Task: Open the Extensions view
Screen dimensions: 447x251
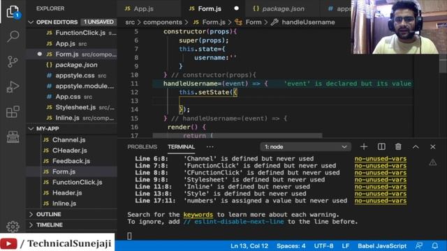Action: 13,112
